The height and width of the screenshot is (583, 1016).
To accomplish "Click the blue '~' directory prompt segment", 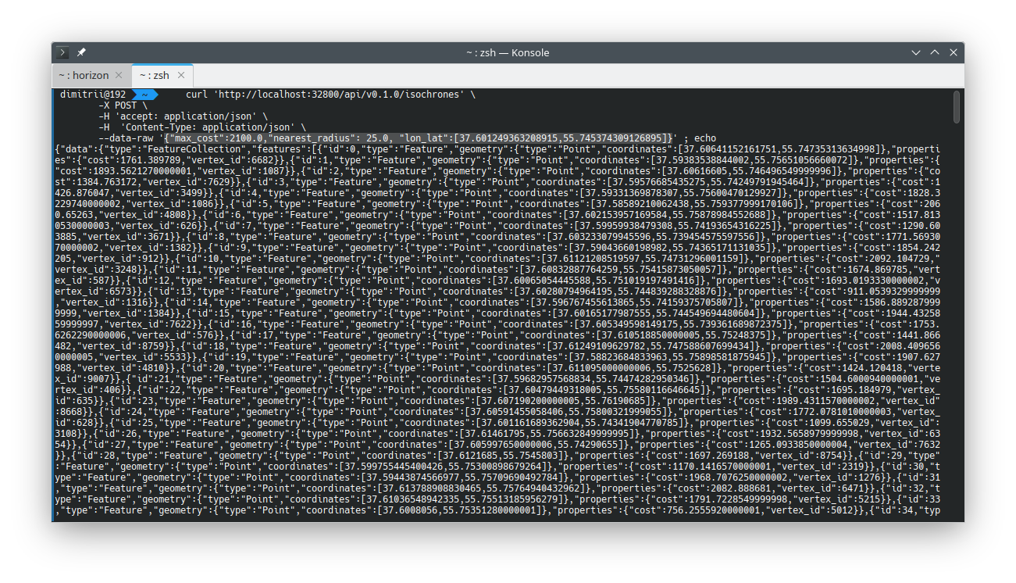I will [x=145, y=94].
